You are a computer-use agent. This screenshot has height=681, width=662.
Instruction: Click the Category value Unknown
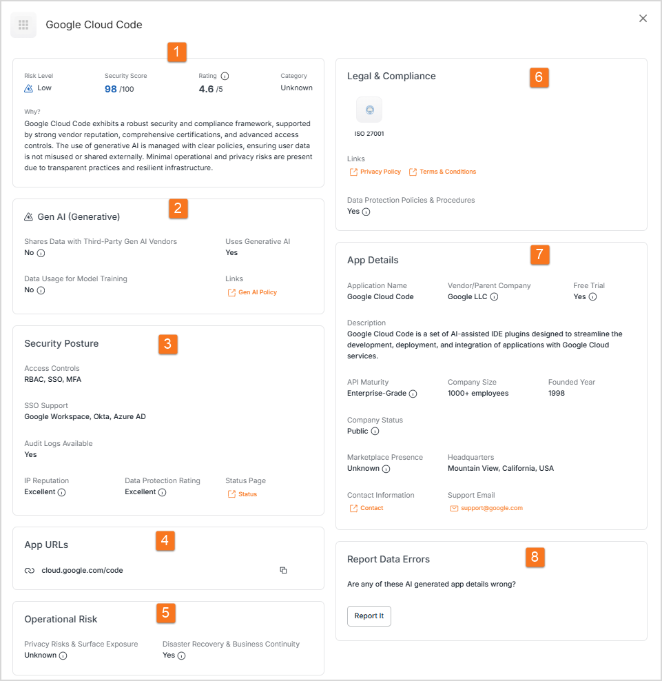296,88
